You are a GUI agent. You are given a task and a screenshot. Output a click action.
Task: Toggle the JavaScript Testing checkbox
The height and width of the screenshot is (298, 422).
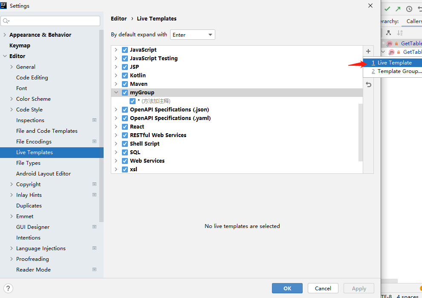pos(124,58)
